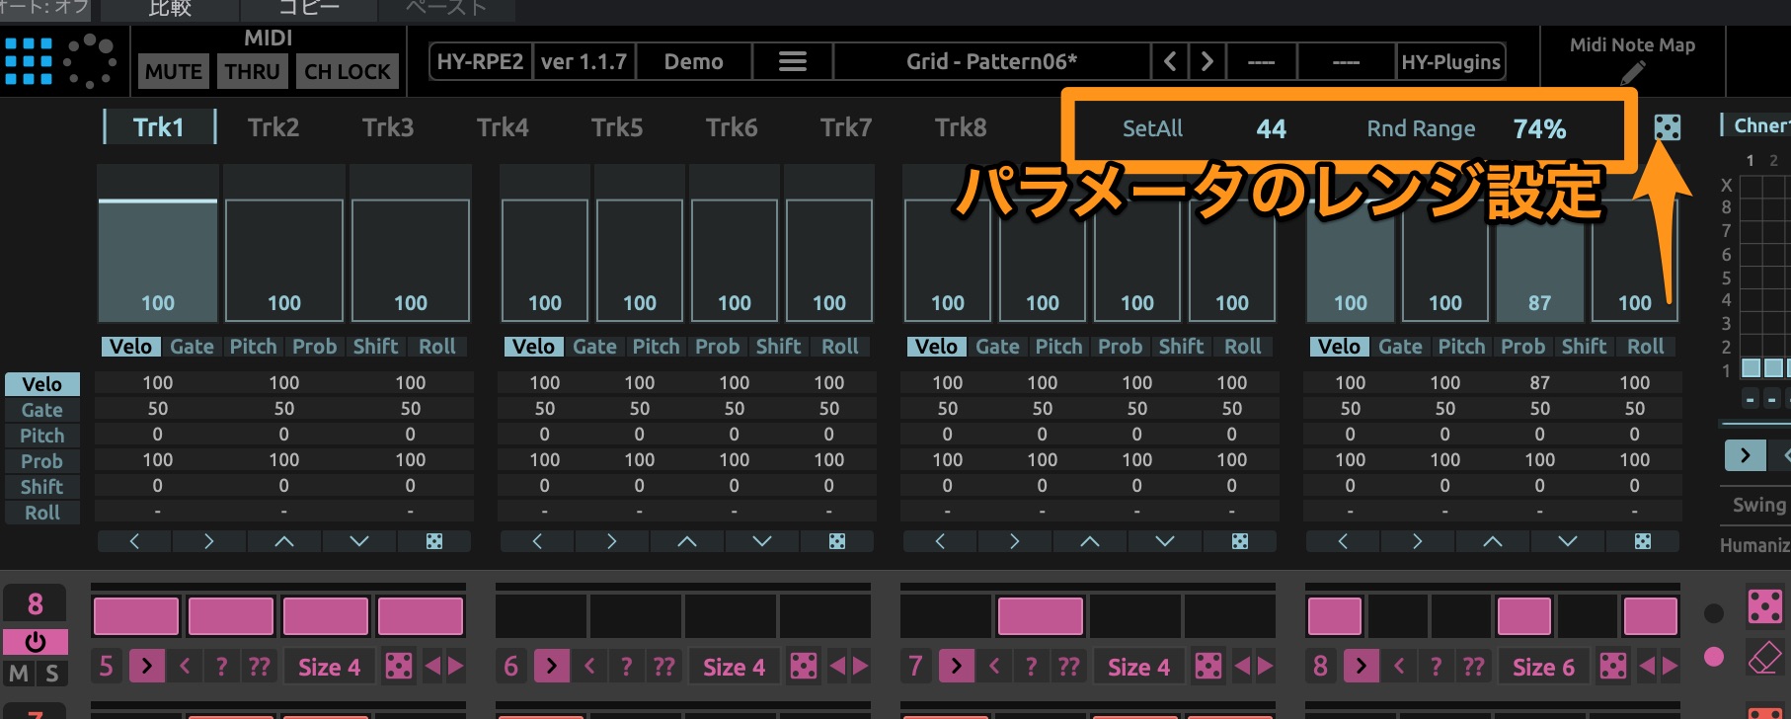The width and height of the screenshot is (1791, 719).
Task: Enable the CH LOCK toggle
Action: 347,71
